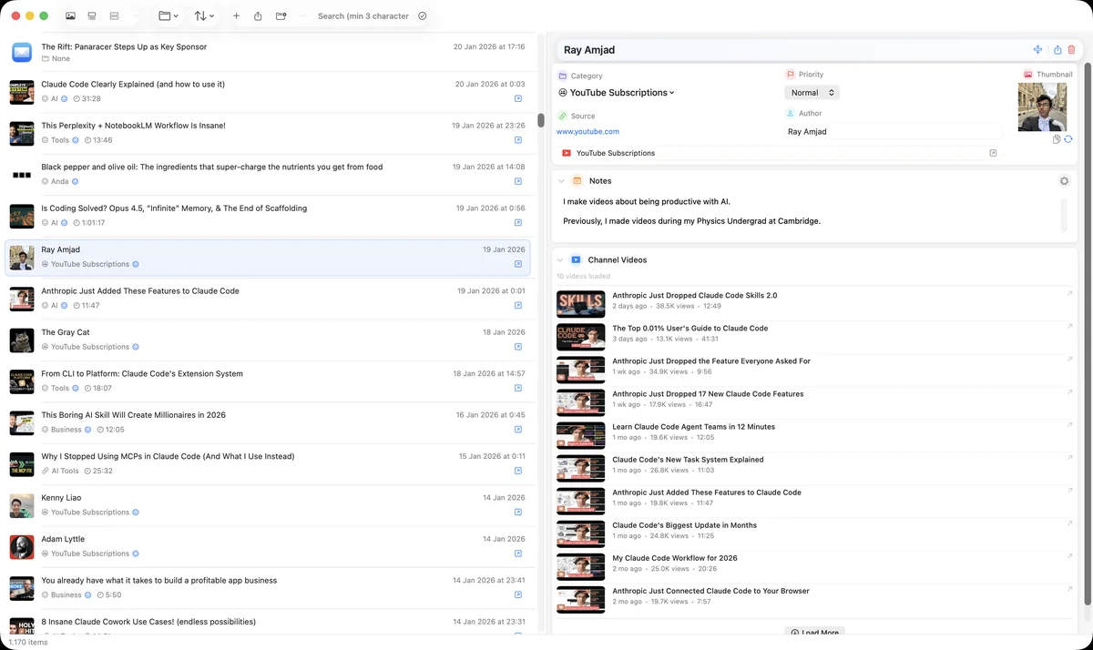This screenshot has height=650, width=1093.
Task: Select Why I Stopped Using MCPs item
Action: 268,463
